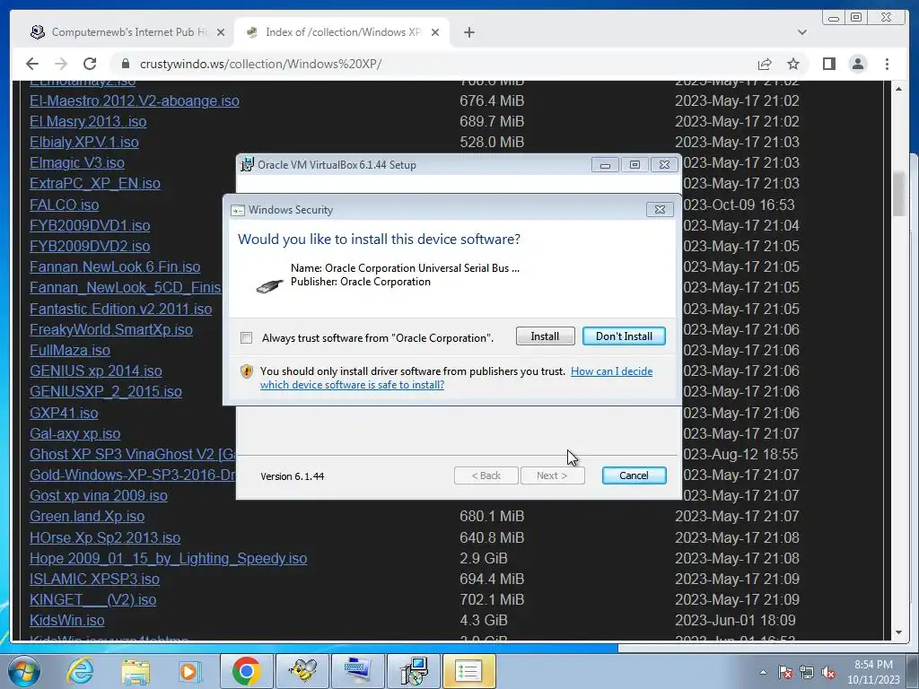Open FYB2009DVD1.iso link
Screen dimensions: 919x689
90,225
